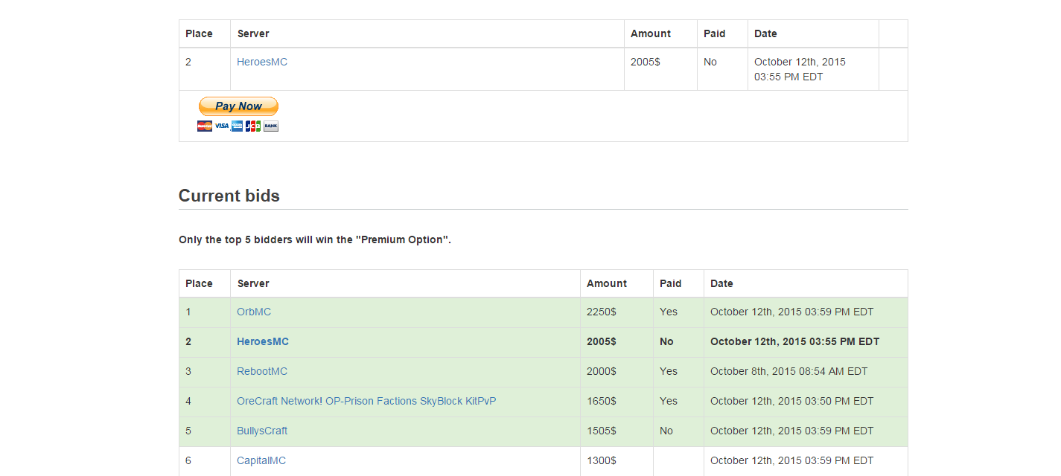Open the BullysCraft server link
The image size is (1061, 476).
[x=262, y=431]
